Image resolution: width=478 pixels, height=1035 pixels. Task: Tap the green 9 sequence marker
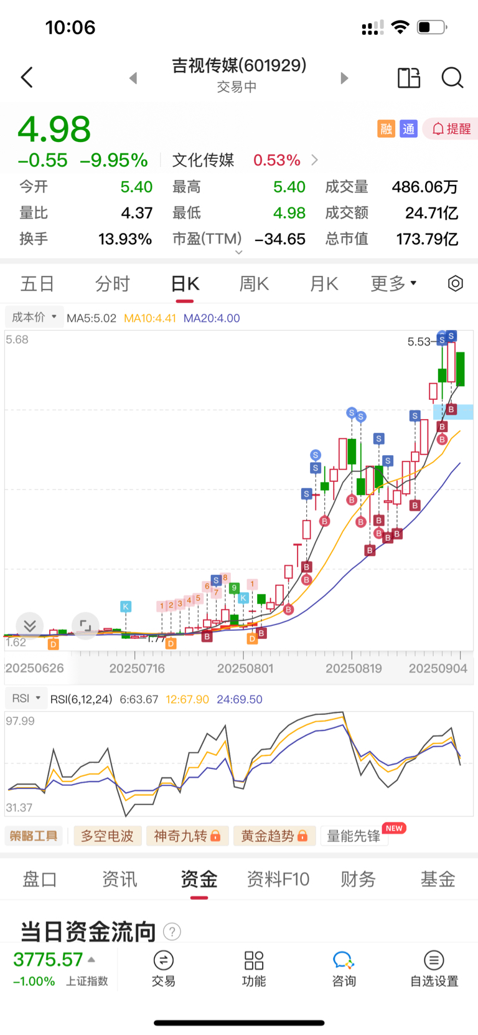pyautogui.click(x=235, y=588)
